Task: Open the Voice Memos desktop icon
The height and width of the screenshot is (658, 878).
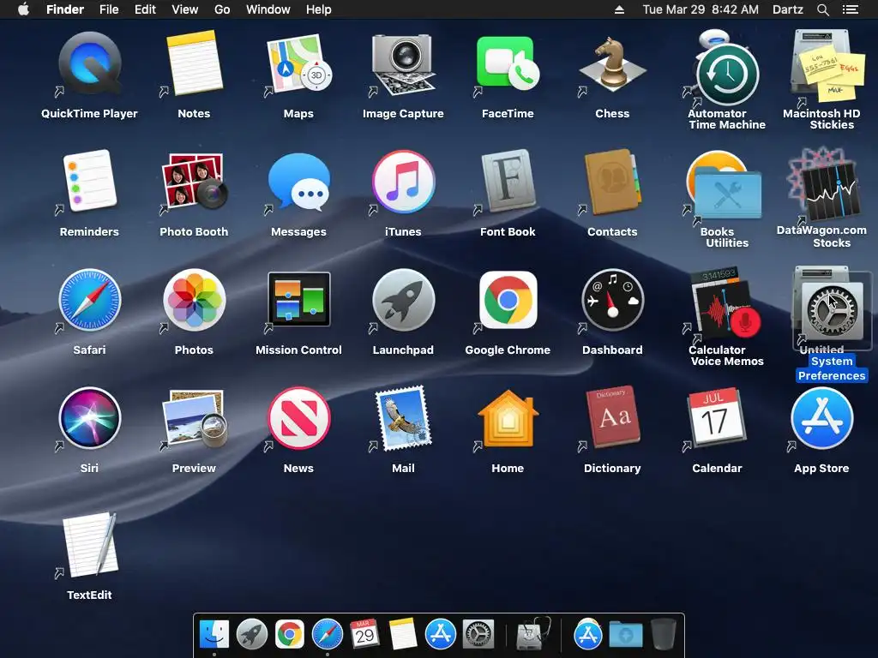Action: click(x=727, y=309)
